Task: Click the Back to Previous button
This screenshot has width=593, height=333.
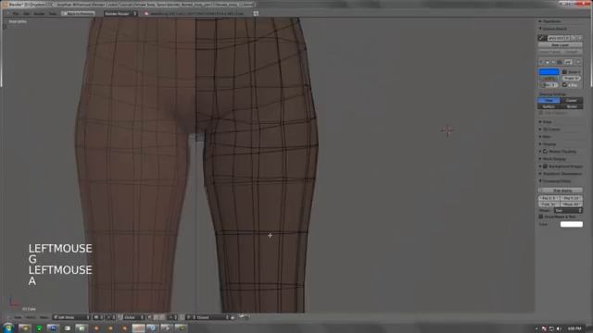Action: tap(78, 14)
